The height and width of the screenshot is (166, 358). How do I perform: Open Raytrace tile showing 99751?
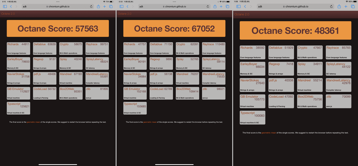[97, 49]
